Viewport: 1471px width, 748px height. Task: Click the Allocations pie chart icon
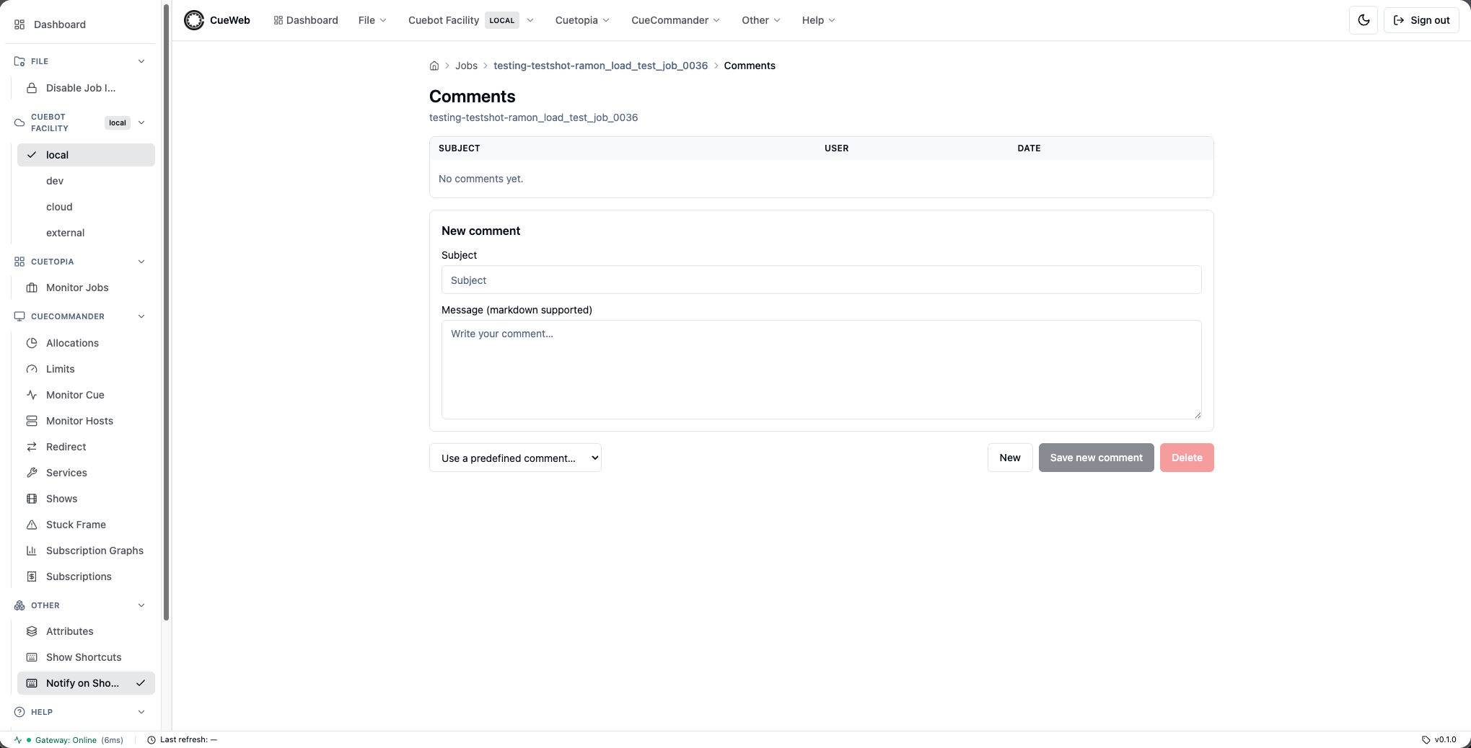coord(32,343)
